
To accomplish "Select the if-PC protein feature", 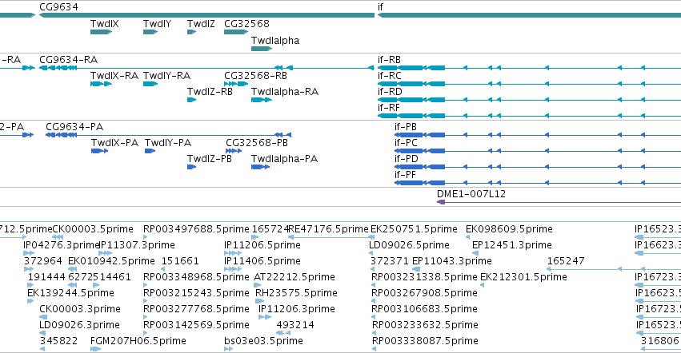I will point(538,151).
